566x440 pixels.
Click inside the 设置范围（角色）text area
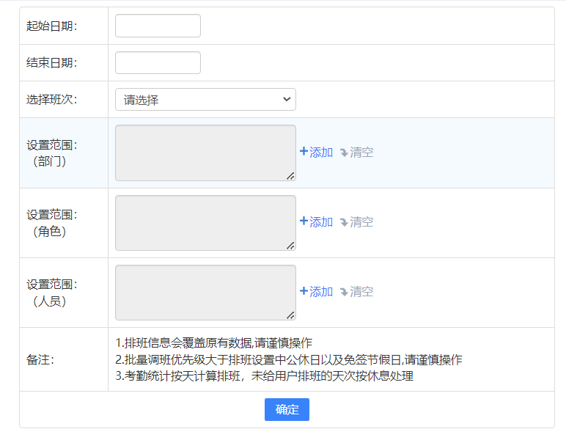point(205,222)
